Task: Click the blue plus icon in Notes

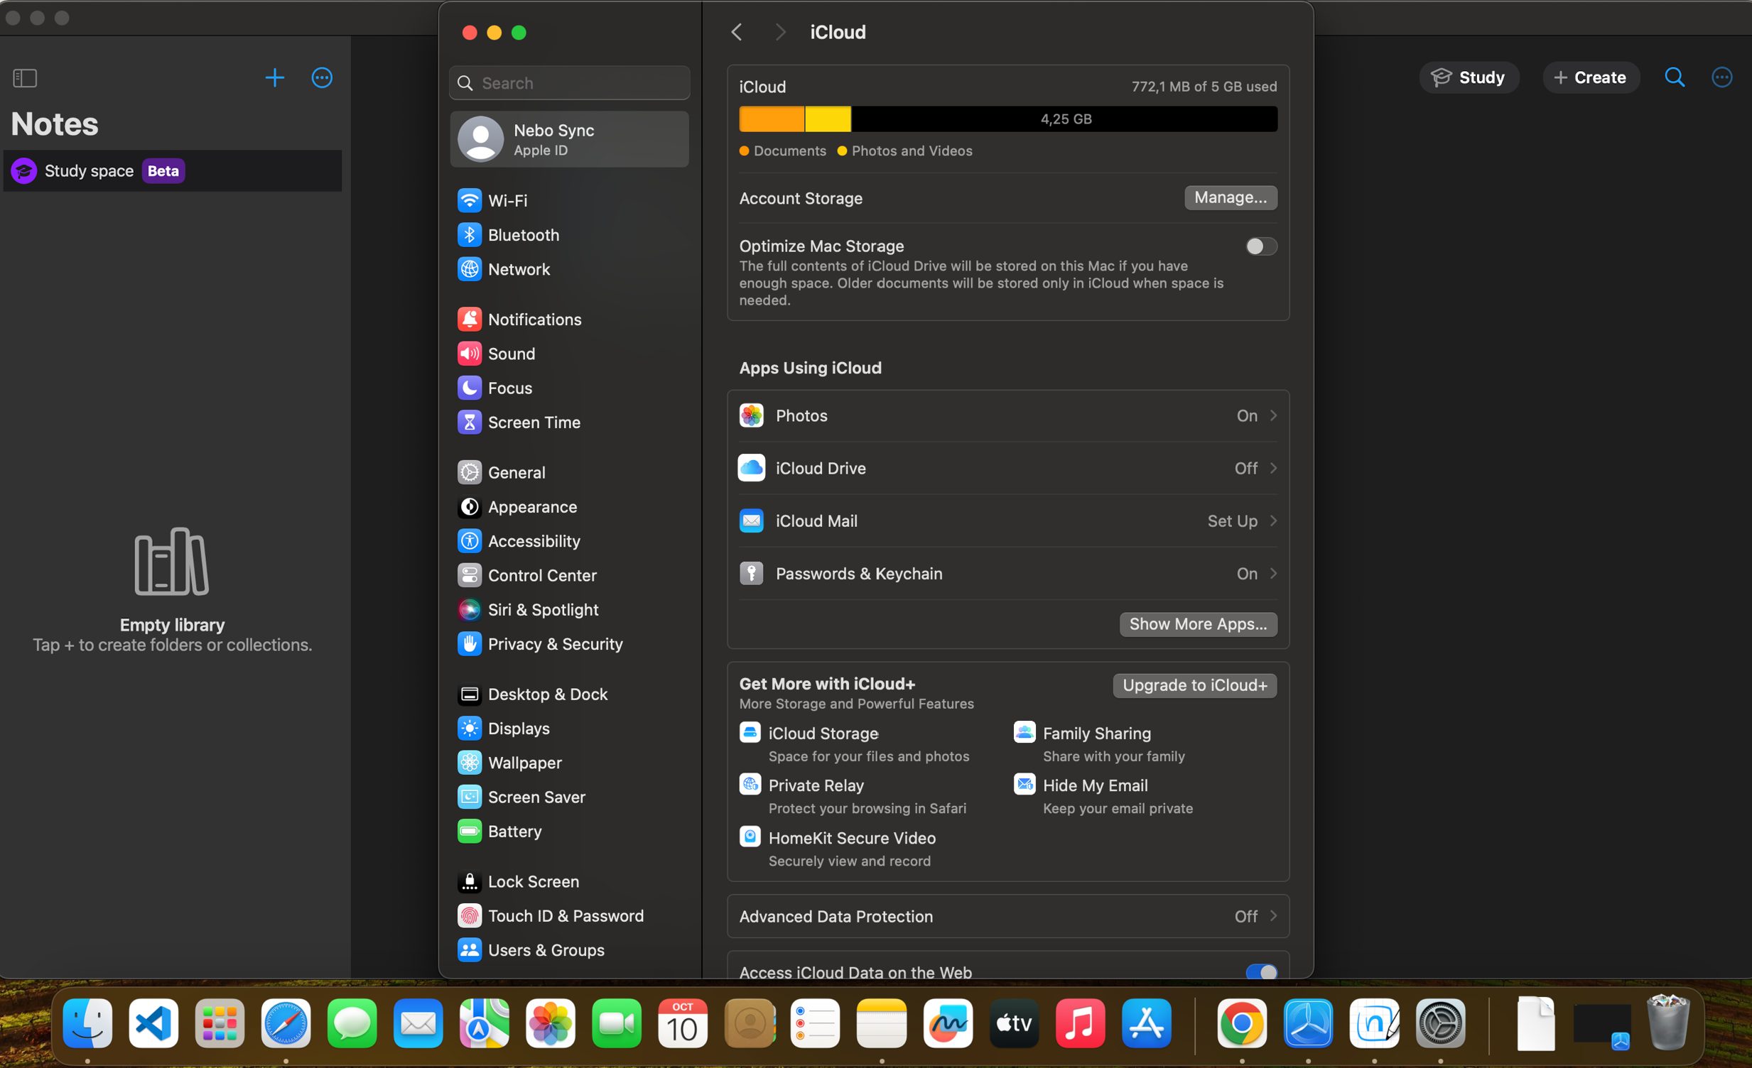Action: (274, 77)
